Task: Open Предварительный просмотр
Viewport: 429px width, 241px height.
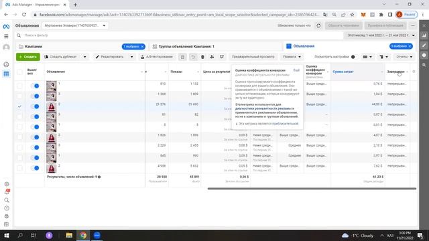Action: [x=253, y=57]
